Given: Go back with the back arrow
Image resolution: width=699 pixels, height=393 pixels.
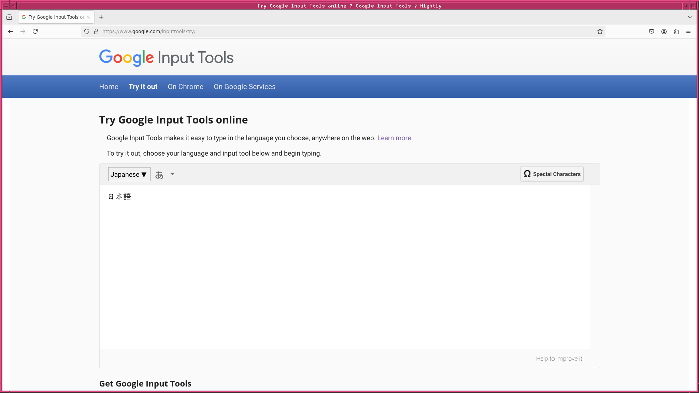Looking at the screenshot, I should pyautogui.click(x=11, y=31).
